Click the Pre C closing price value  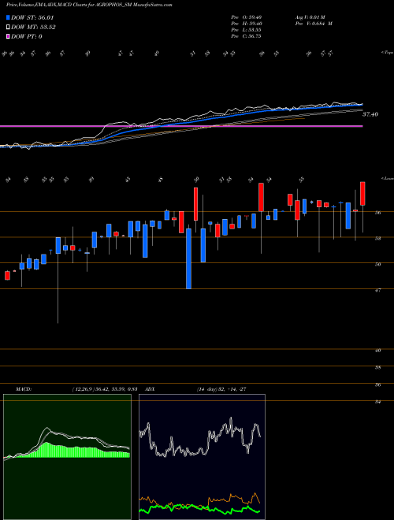(246, 36)
